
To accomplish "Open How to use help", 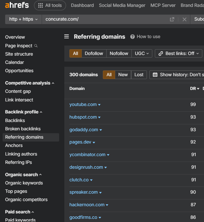I will (x=145, y=37).
